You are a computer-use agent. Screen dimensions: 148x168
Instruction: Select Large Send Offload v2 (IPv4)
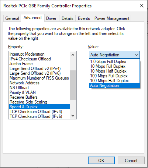39,69
